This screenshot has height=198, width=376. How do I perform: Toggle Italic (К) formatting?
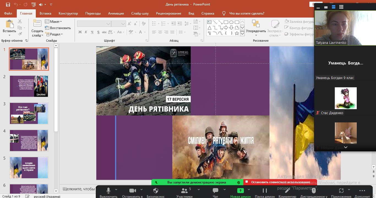coord(86,32)
